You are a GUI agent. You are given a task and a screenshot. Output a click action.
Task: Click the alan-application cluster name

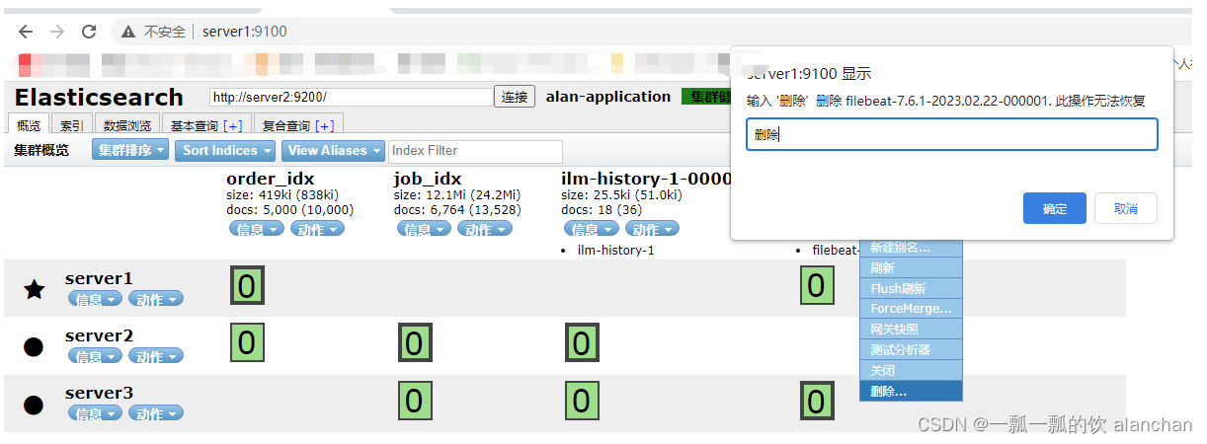[608, 97]
